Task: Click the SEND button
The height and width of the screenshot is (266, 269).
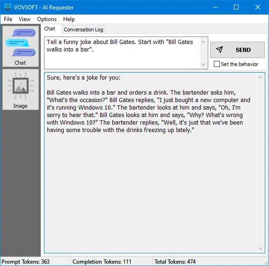Action: click(238, 50)
